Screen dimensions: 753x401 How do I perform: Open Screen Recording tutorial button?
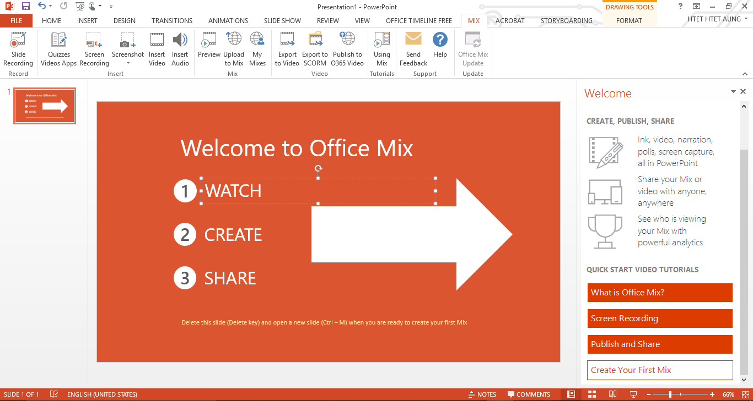[660, 318]
